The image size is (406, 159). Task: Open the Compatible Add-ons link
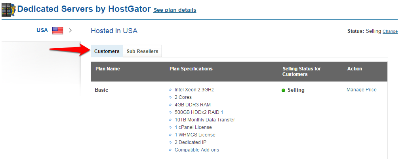coord(197,150)
